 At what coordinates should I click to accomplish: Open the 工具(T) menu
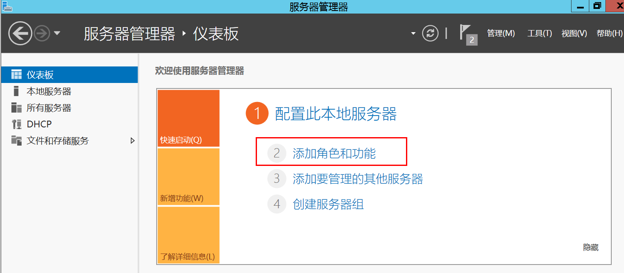click(540, 33)
